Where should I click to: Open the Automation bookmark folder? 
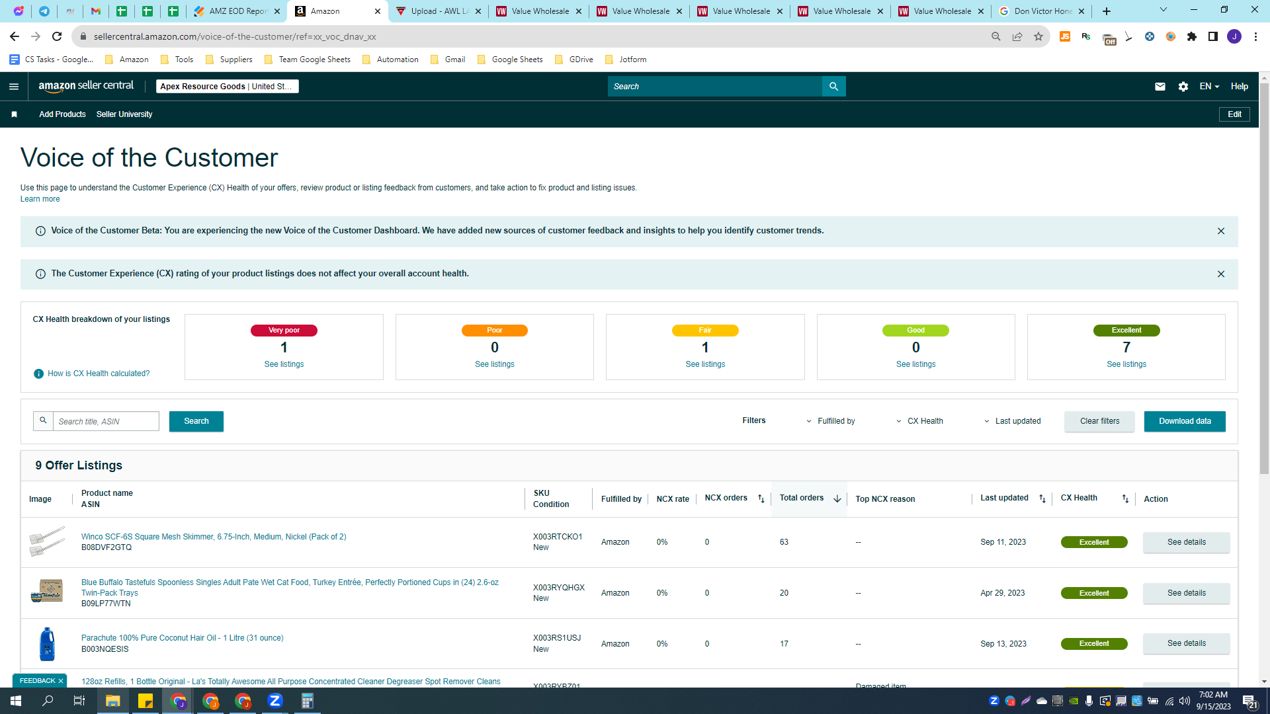pyautogui.click(x=390, y=59)
